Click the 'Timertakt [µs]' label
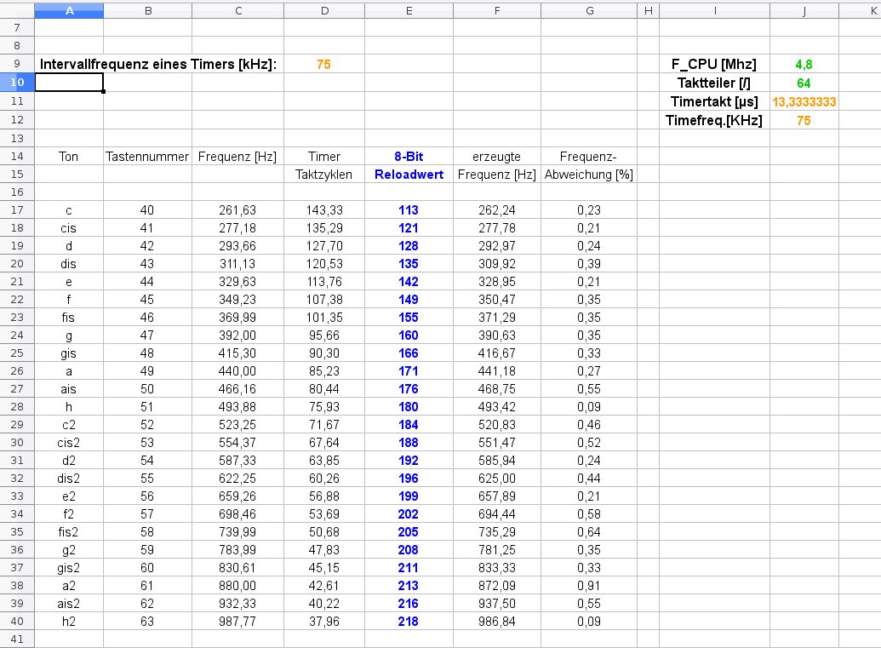 (713, 101)
